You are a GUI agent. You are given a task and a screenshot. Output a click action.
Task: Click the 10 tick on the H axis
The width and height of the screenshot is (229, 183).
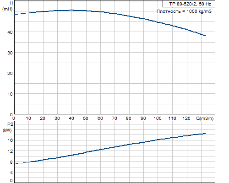click(x=10, y=94)
